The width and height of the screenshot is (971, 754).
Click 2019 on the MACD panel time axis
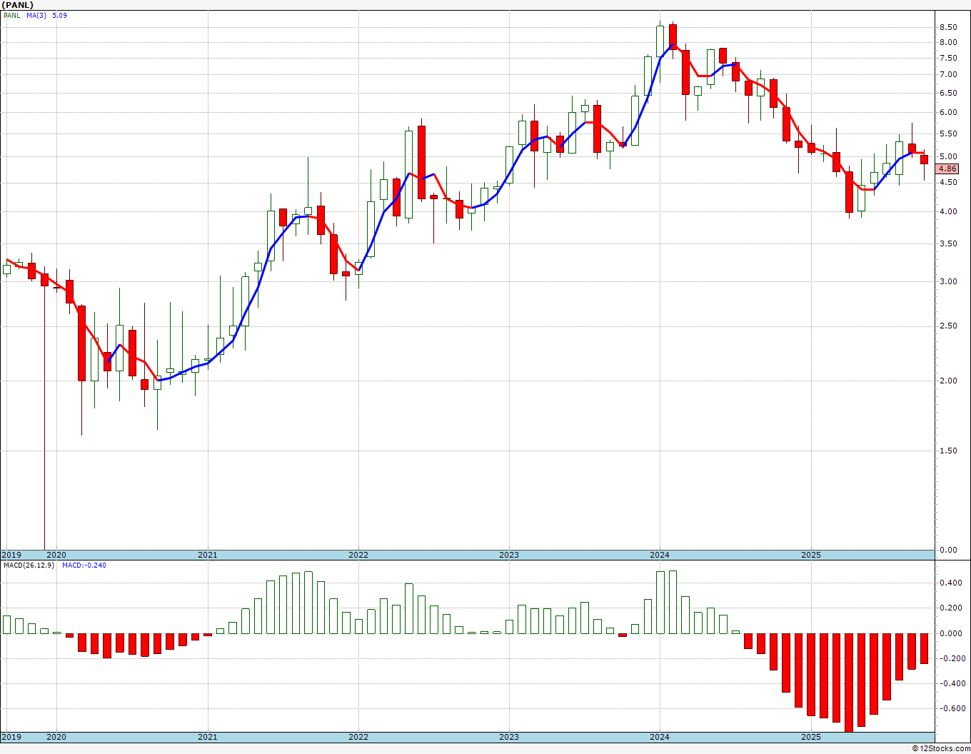tap(11, 737)
